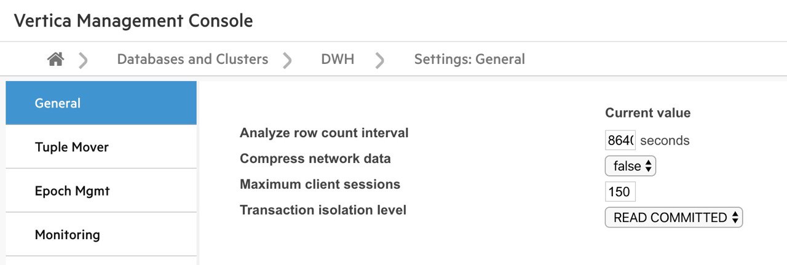Open the Databases and Clusters breadcrumb link
The height and width of the screenshot is (265, 787).
point(192,60)
